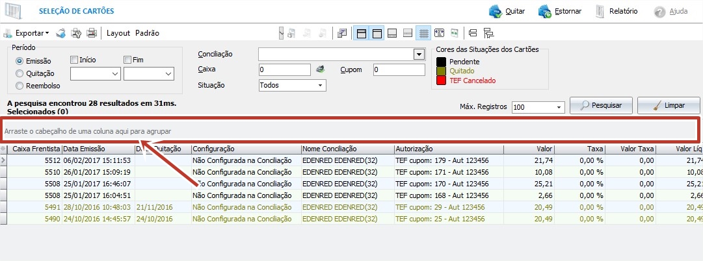Click the print setup icon with gear

click(x=76, y=33)
